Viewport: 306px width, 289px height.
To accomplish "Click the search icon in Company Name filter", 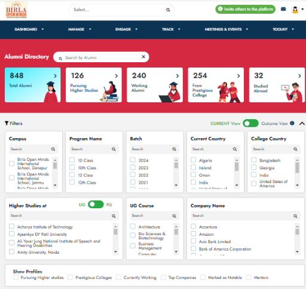I will click(x=295, y=216).
